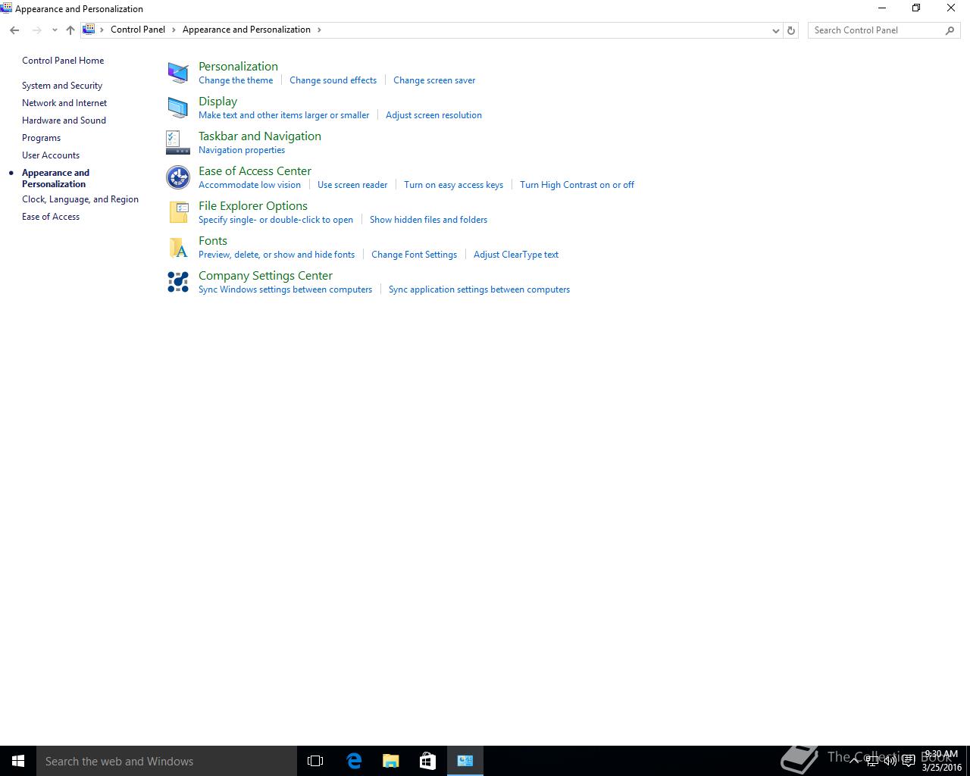970x776 pixels.
Task: Go up one level with up arrow
Action: click(70, 30)
